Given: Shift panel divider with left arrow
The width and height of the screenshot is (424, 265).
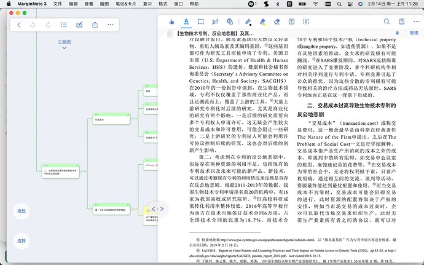Looking at the screenshot, I should pos(154,209).
